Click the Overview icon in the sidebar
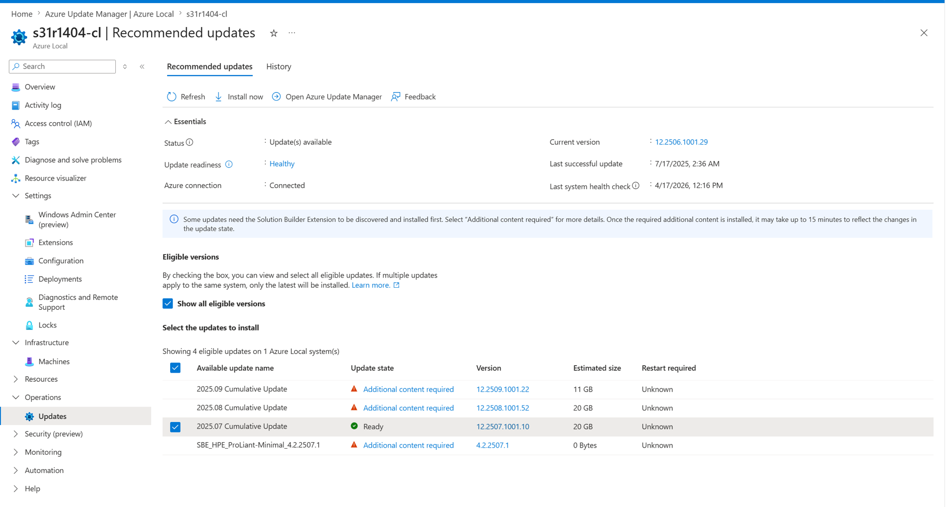Viewport: 949px width, 507px height. [16, 87]
